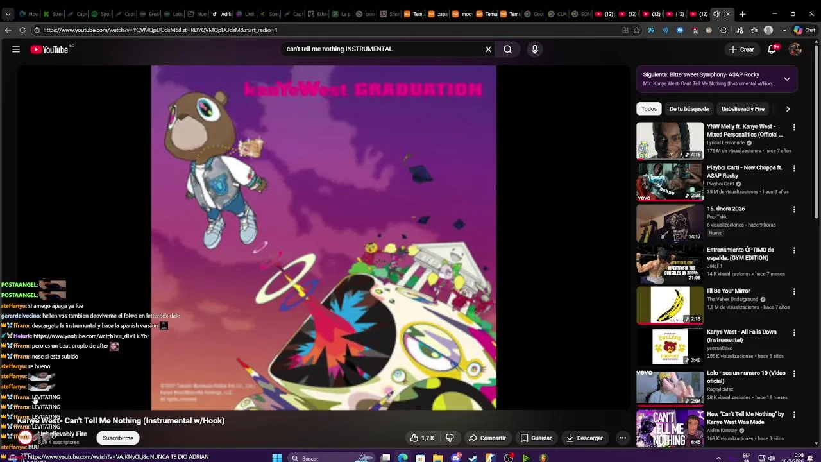Go back with the browser back arrow
This screenshot has width=821, height=462.
8,30
